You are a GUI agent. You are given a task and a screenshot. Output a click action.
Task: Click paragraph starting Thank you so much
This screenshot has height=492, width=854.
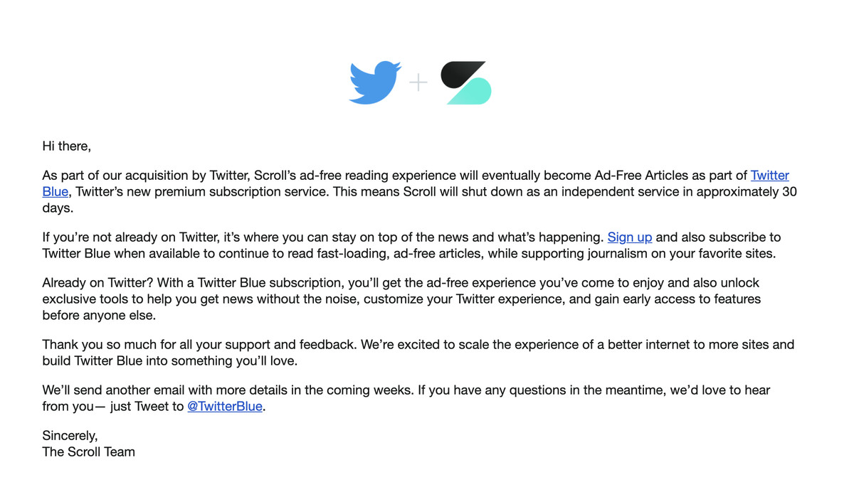click(418, 353)
